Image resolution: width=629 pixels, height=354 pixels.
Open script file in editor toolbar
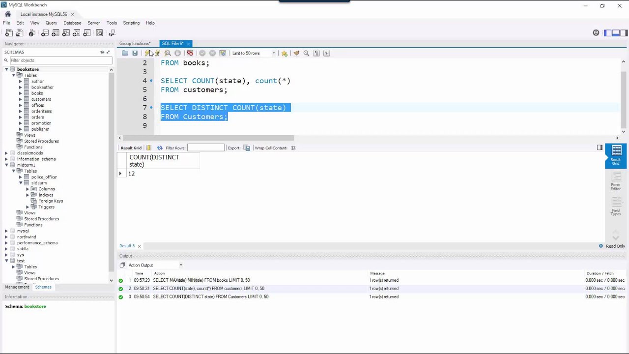(125, 53)
